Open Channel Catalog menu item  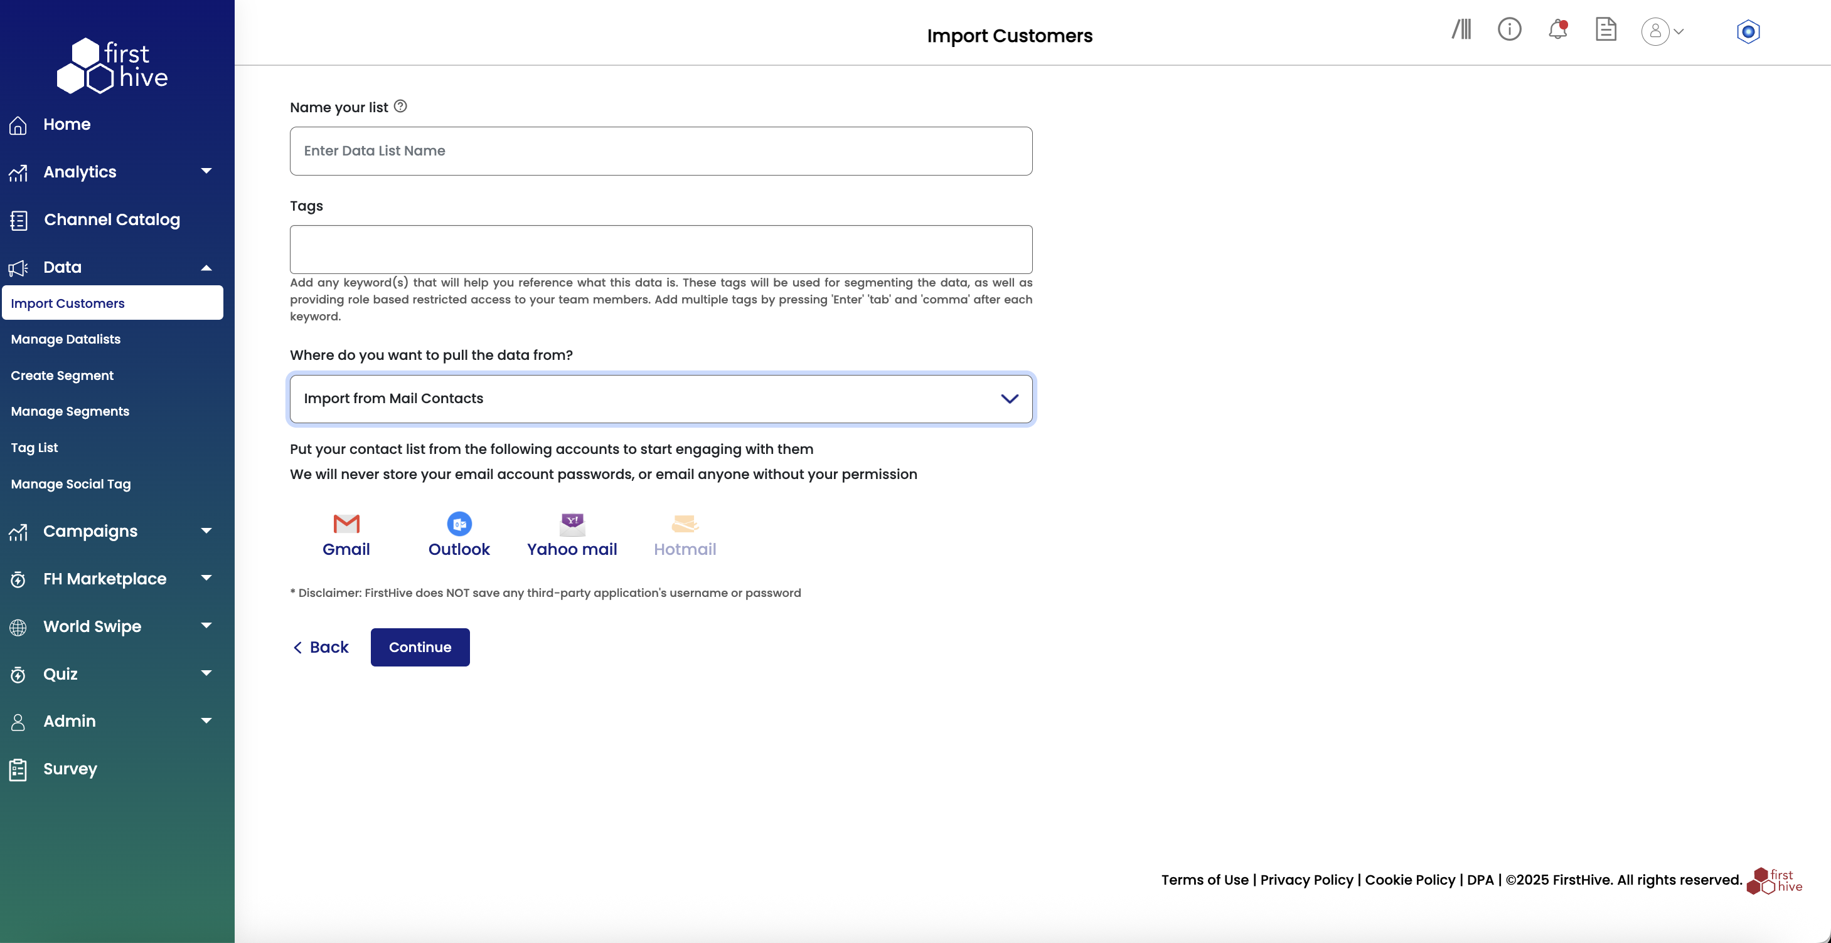(112, 220)
